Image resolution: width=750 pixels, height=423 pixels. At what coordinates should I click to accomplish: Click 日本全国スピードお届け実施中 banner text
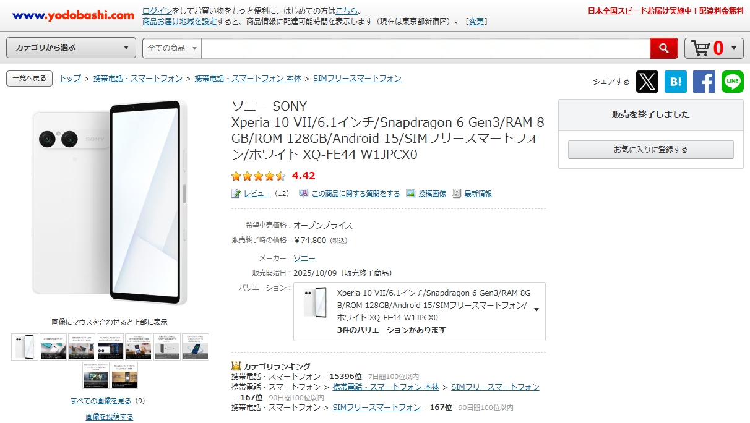[665, 11]
